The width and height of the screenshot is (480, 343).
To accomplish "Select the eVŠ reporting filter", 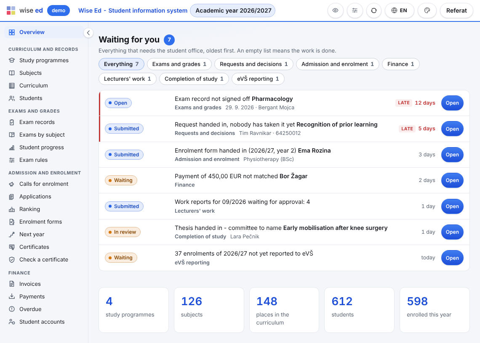I will (x=258, y=79).
